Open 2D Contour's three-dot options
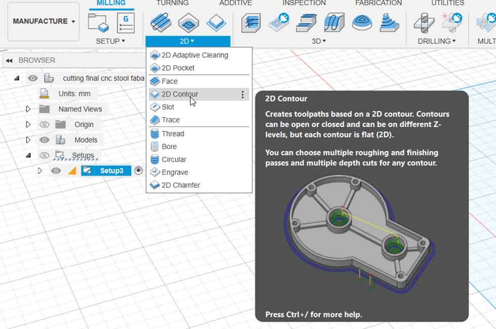 click(x=242, y=95)
